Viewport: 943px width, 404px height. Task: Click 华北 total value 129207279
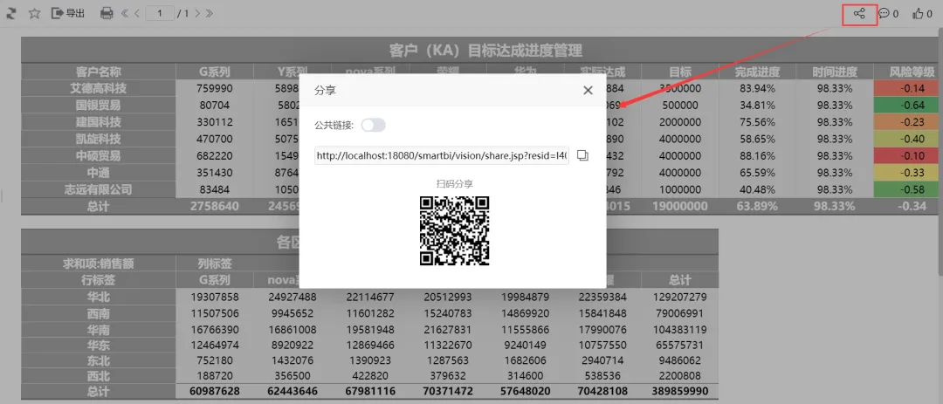coord(679,297)
